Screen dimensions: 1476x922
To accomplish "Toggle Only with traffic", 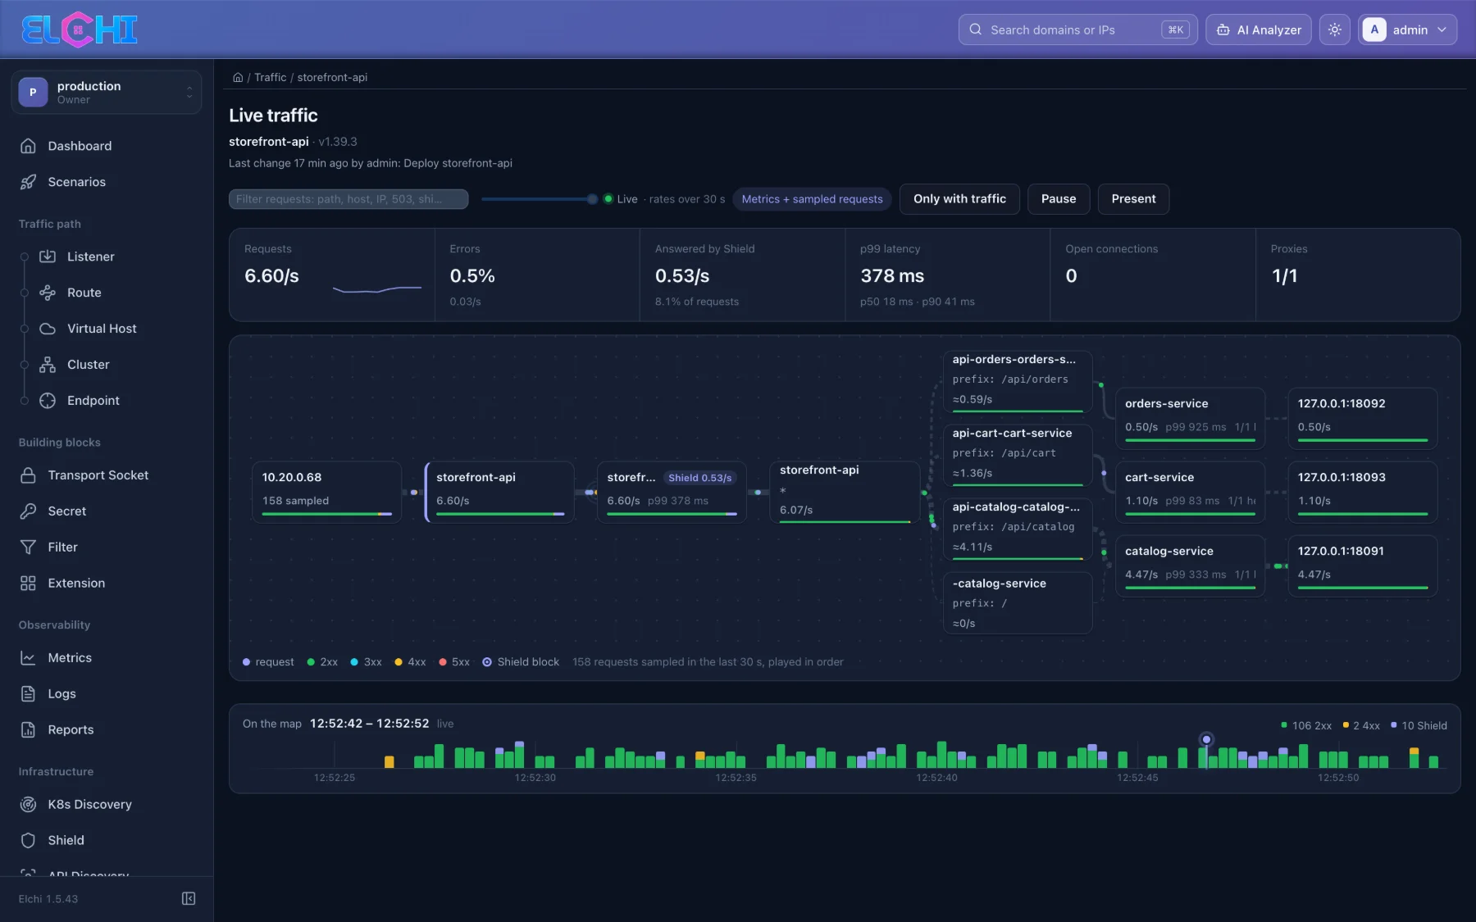I will (959, 199).
